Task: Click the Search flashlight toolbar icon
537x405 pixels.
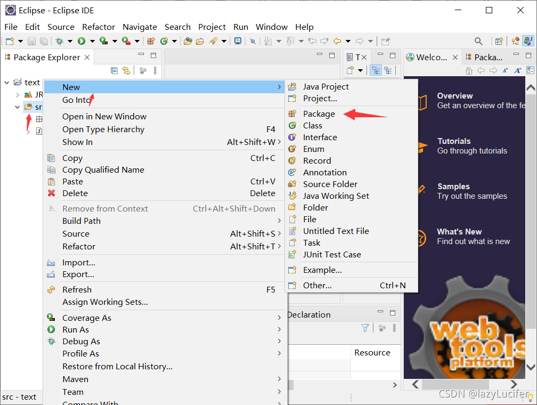Action: [213, 41]
